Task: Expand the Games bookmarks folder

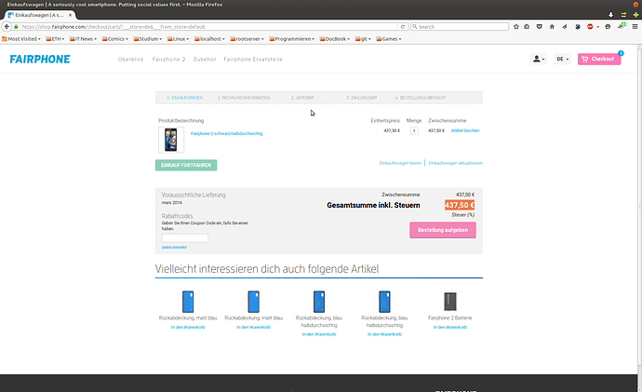Action: pos(389,39)
